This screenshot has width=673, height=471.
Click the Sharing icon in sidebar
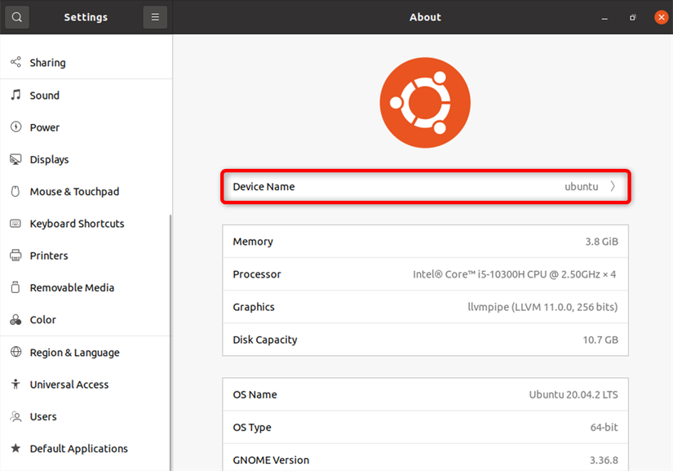(15, 62)
